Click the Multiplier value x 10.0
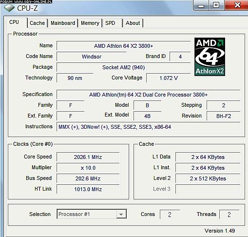Screen dimensions: 248x237 88,168
